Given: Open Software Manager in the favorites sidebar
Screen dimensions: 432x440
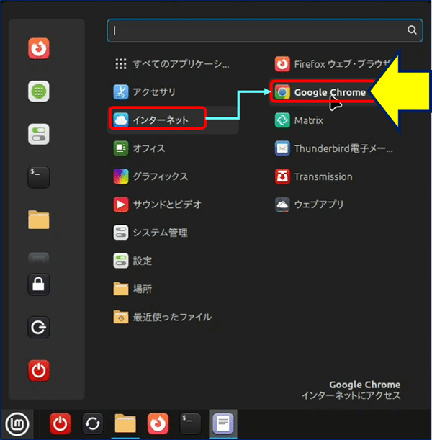Looking at the screenshot, I should (39, 91).
